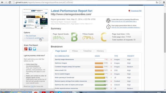
Task: Expand Optimize images recommendation
Action: [61, 63]
